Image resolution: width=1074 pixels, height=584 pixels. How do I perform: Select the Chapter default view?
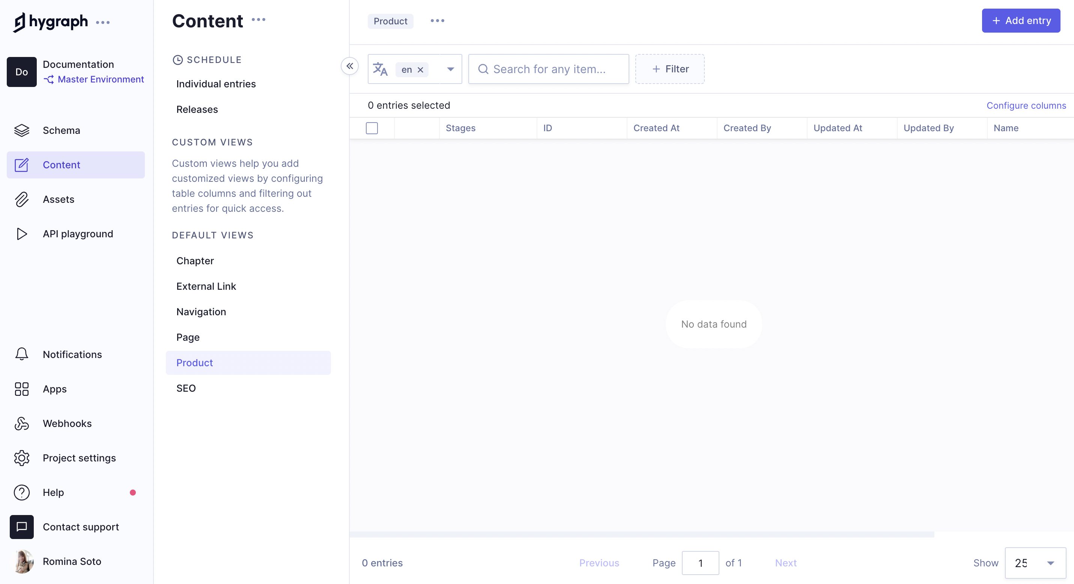[195, 261]
